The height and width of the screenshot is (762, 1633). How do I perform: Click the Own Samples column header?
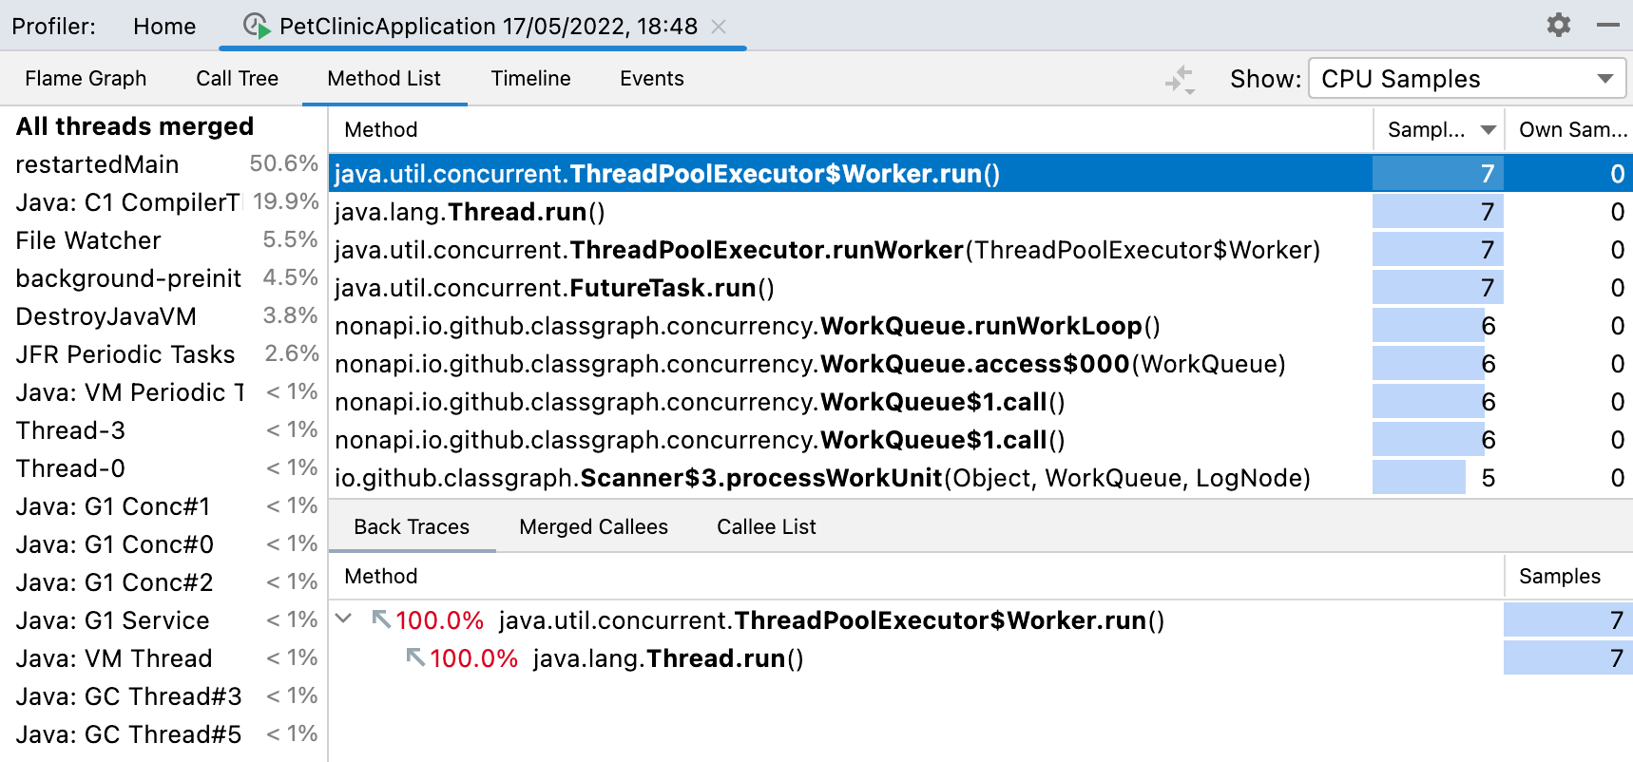pos(1569,130)
